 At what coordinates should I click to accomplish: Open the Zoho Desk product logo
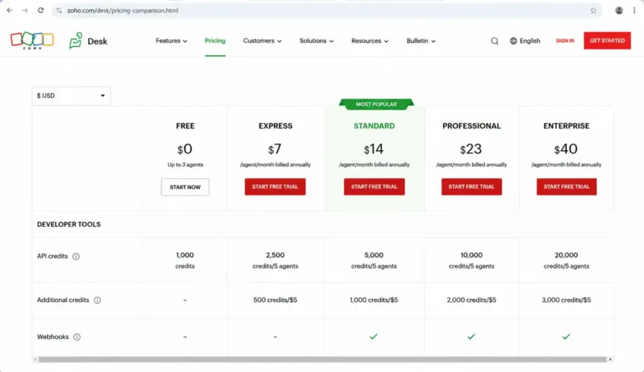(x=88, y=41)
